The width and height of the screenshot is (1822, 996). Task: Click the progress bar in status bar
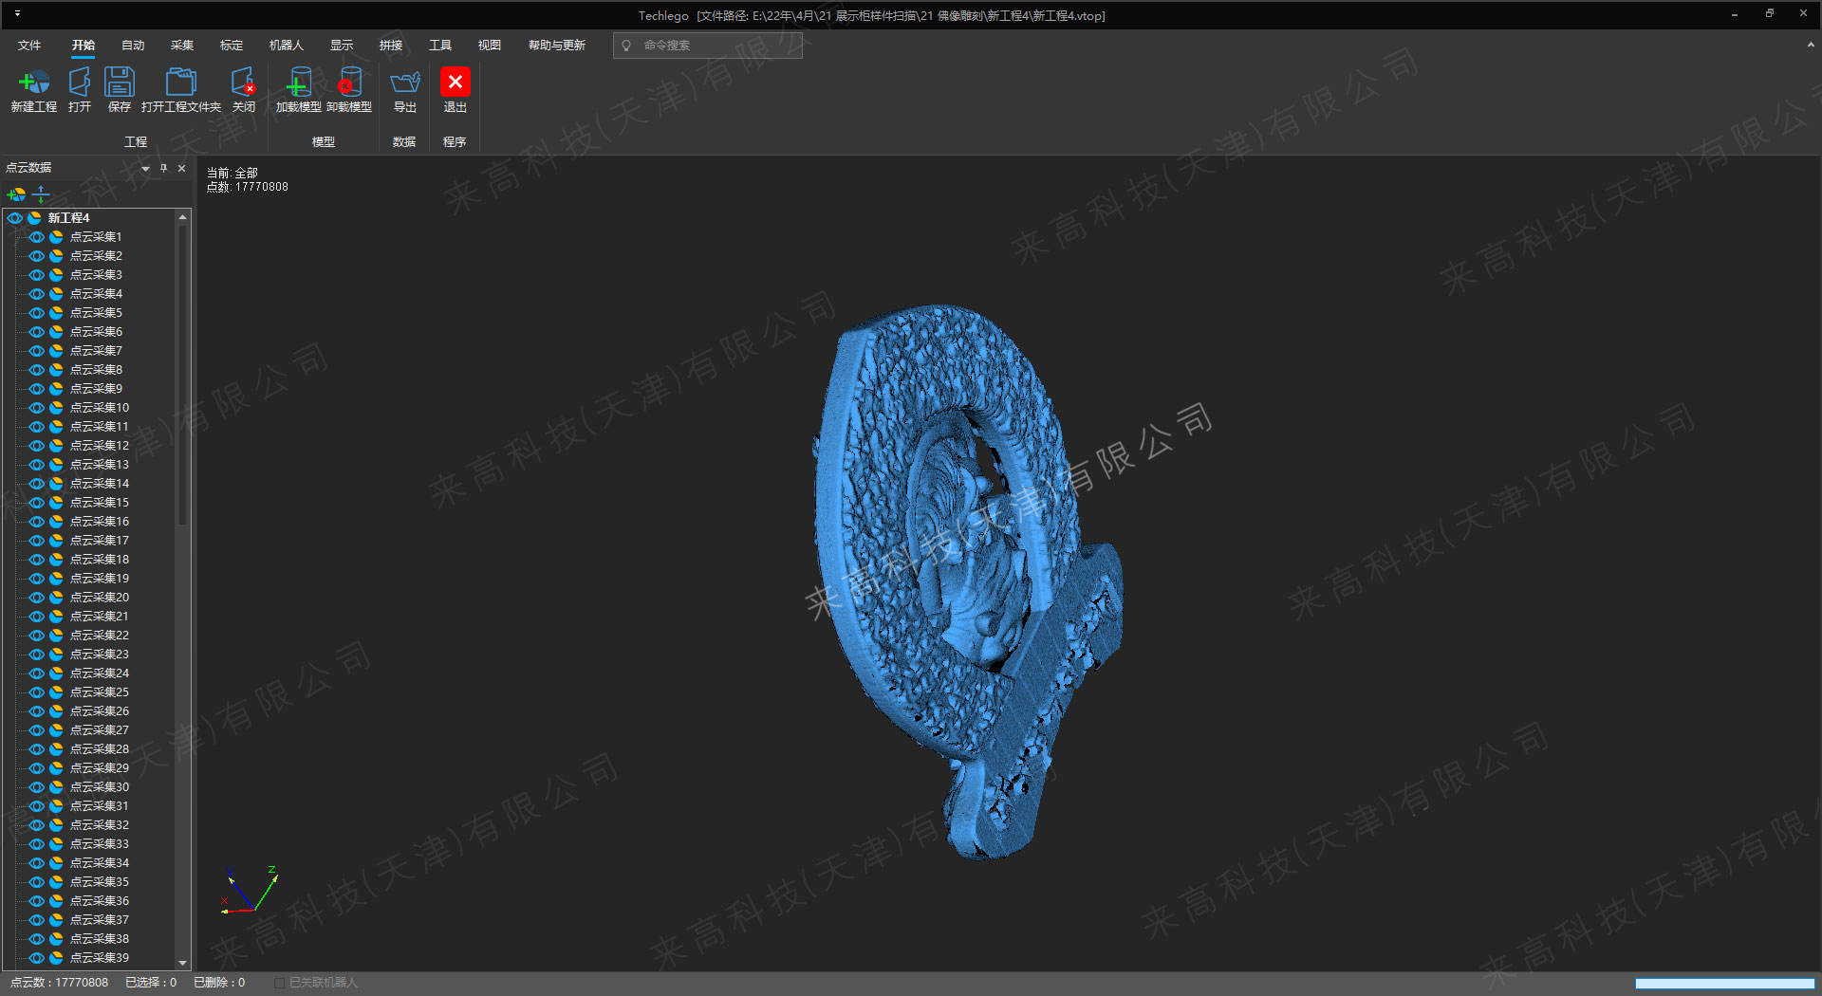point(1724,984)
